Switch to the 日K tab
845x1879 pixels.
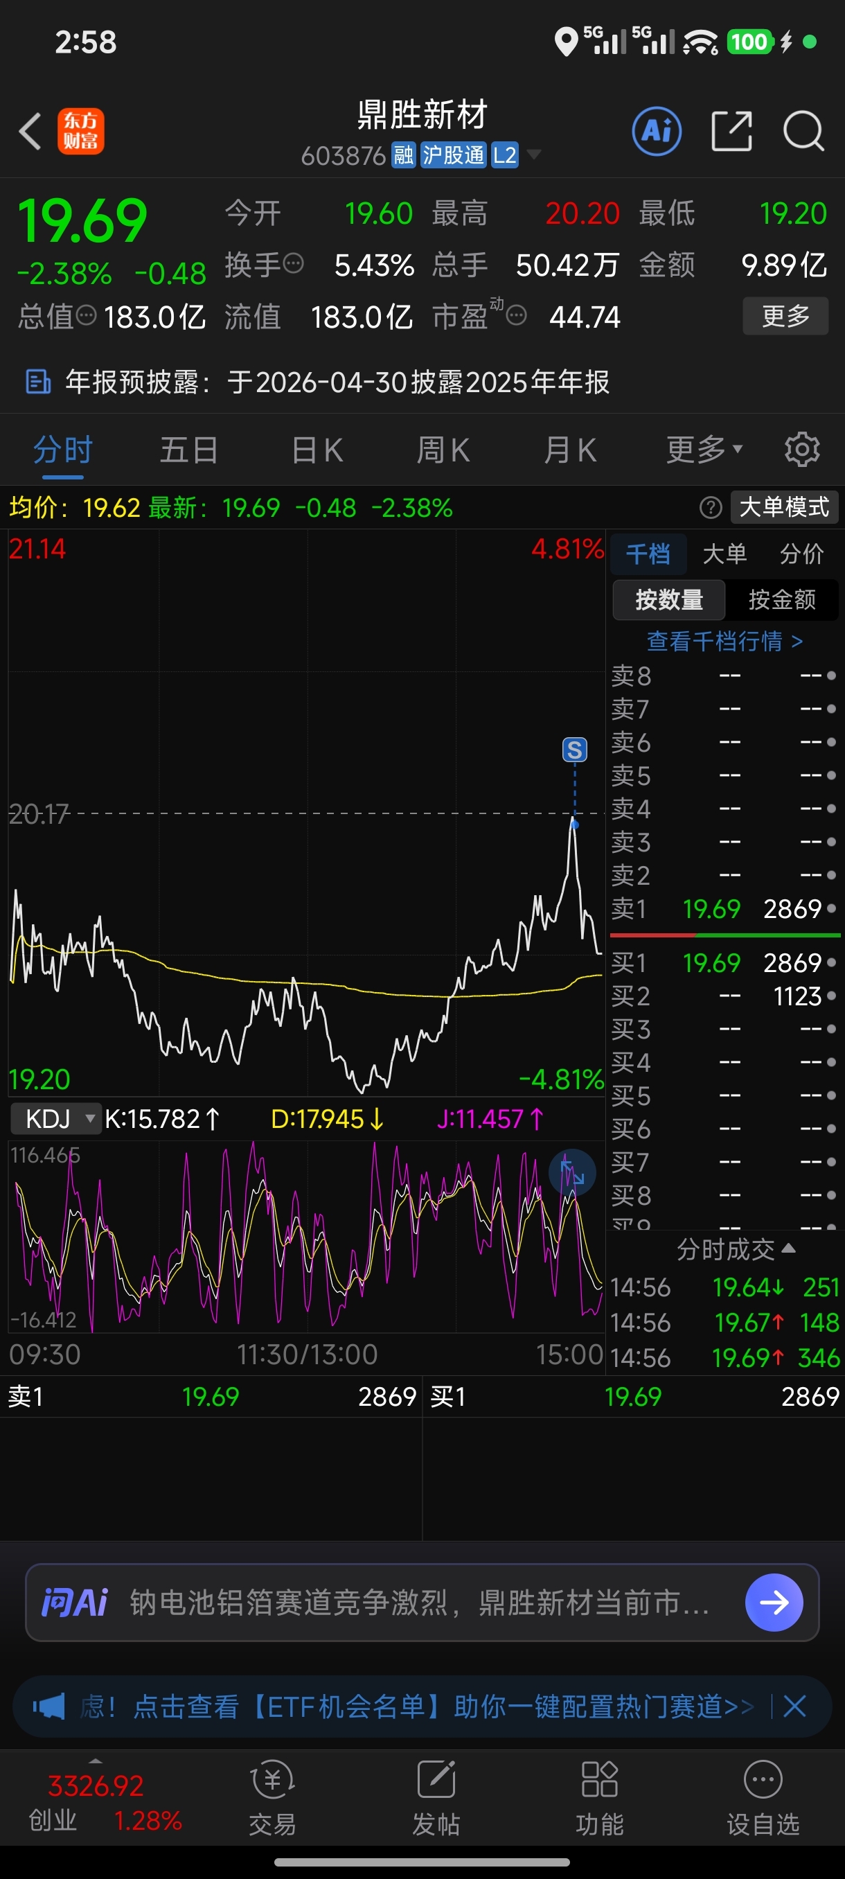(x=317, y=450)
